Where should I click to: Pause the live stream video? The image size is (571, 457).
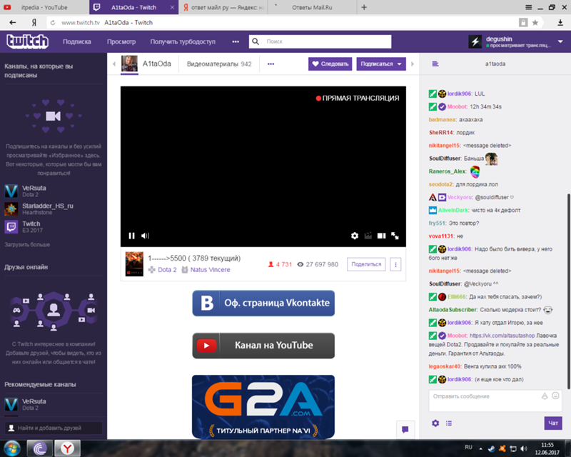pyautogui.click(x=131, y=236)
